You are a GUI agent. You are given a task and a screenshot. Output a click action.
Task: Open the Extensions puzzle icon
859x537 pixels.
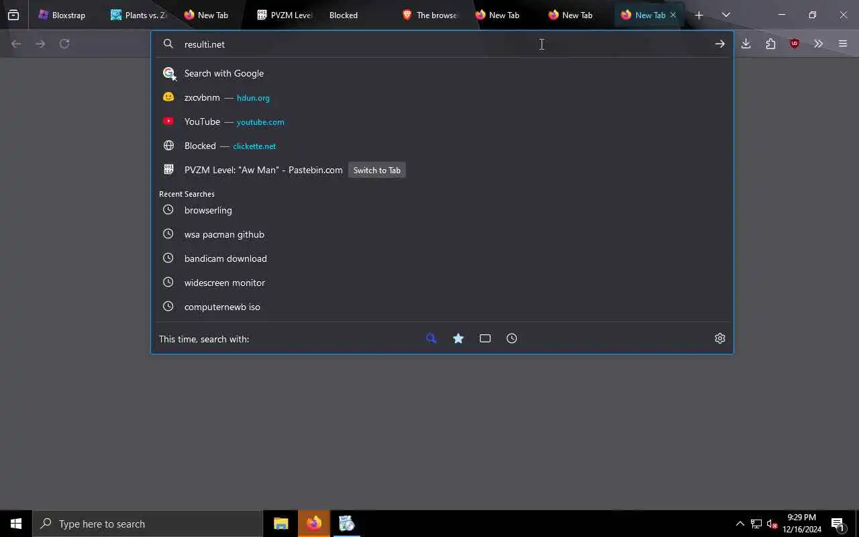770,44
